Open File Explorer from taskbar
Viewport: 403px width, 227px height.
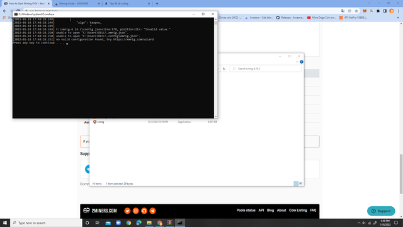coord(149,223)
